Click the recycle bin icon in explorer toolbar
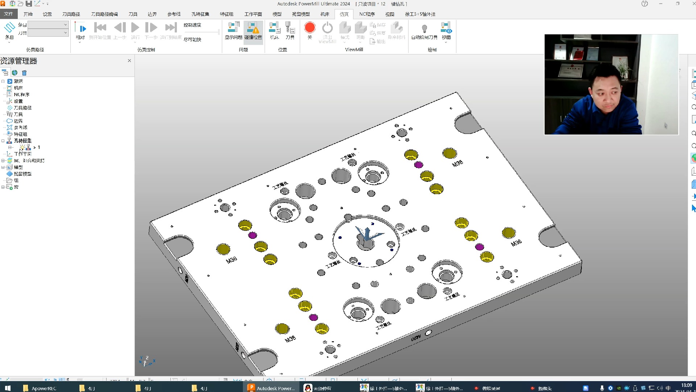696x392 pixels. pyautogui.click(x=24, y=73)
